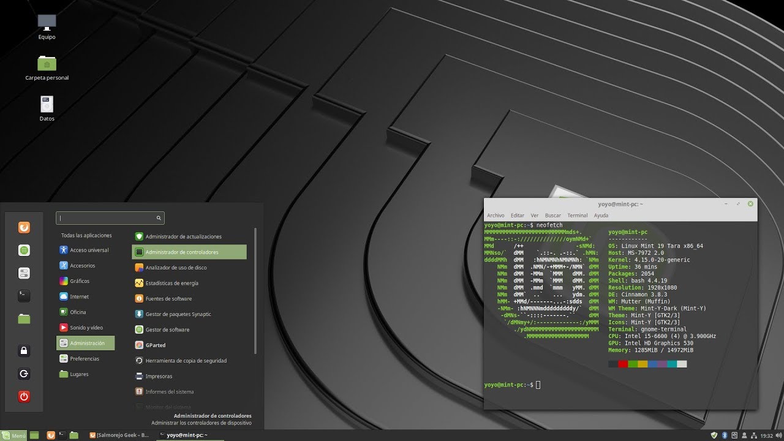Select the Oficina category
Image resolution: width=784 pixels, height=441 pixels.
85,312
